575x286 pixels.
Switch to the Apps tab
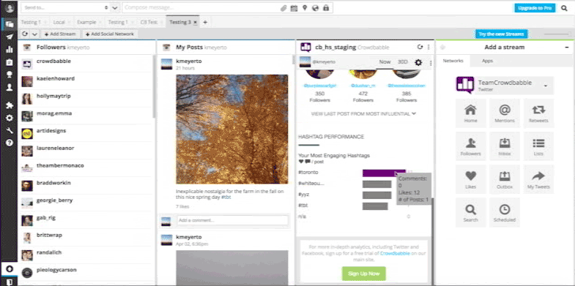(x=487, y=61)
